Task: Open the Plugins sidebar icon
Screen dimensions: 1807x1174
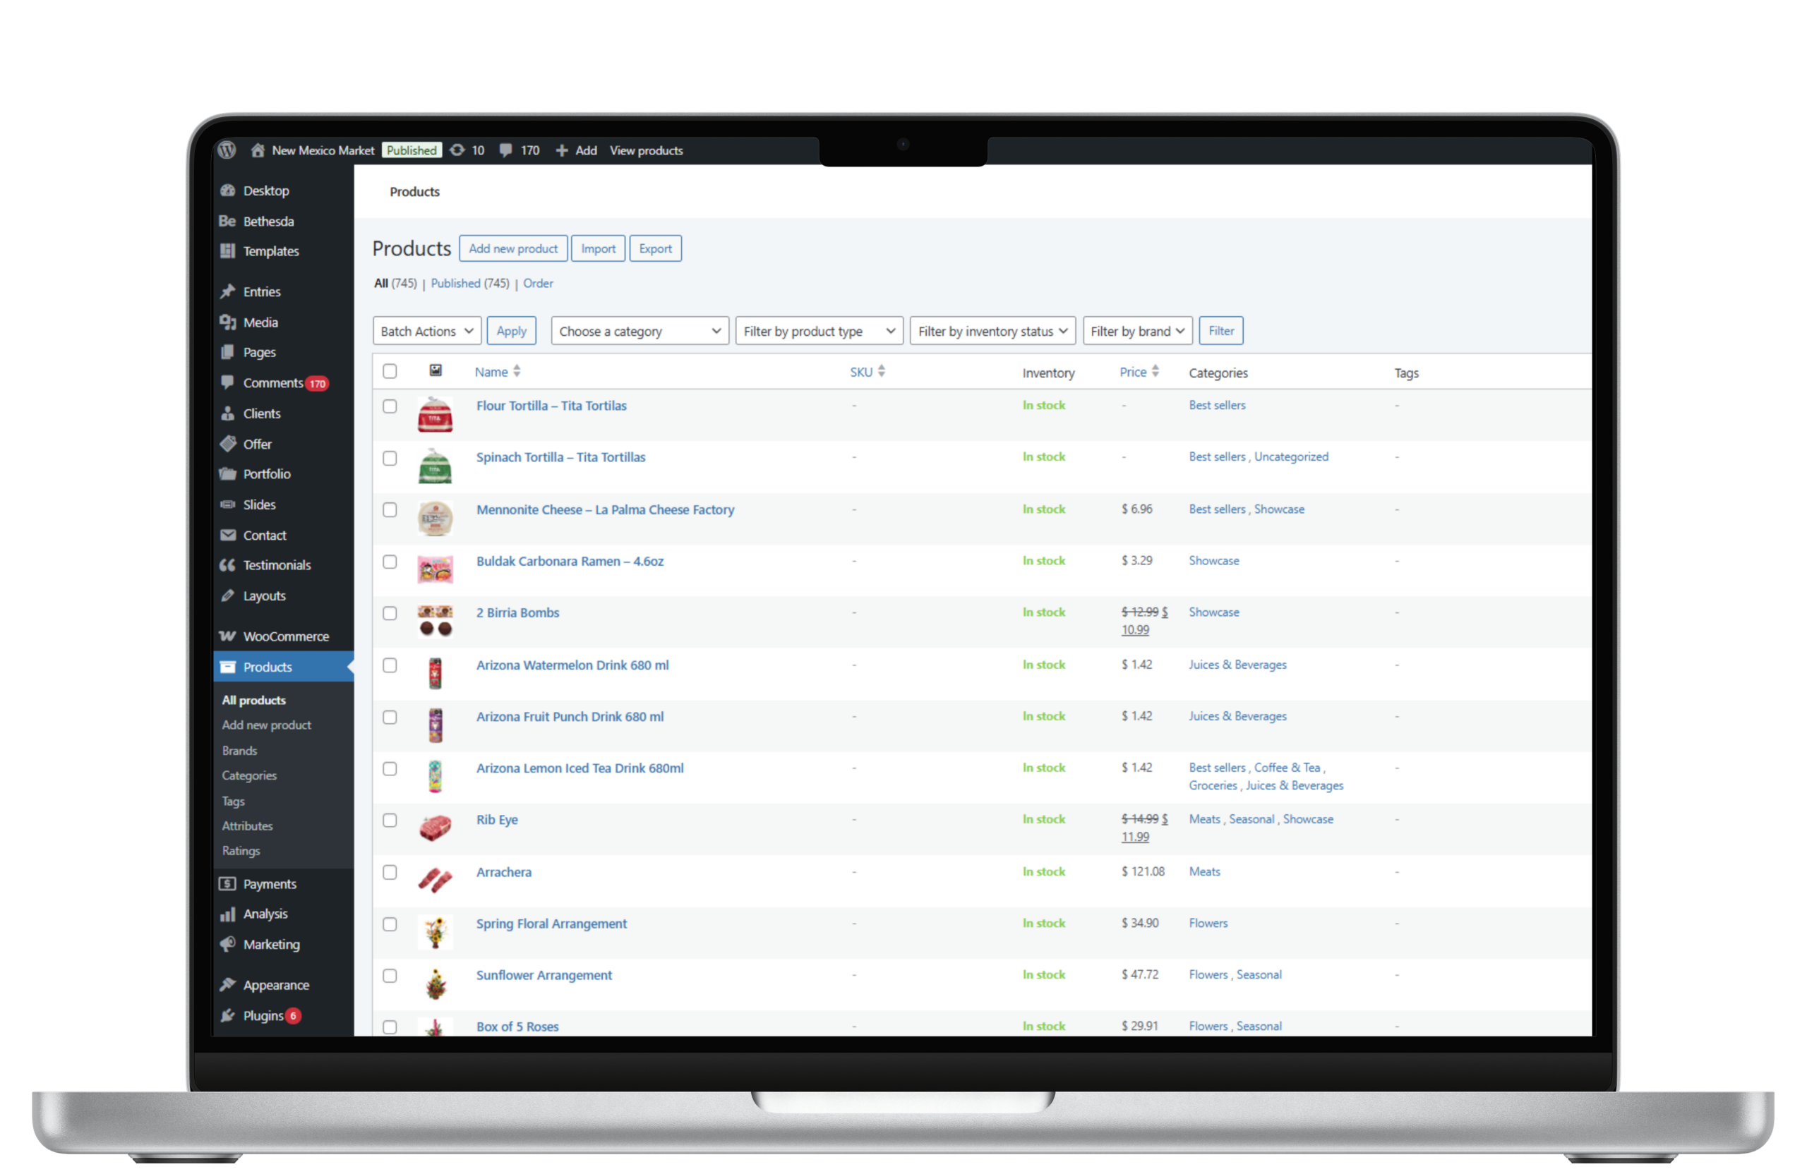Action: tap(227, 1015)
